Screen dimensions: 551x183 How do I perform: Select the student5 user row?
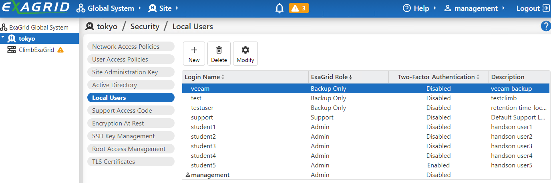click(x=366, y=165)
